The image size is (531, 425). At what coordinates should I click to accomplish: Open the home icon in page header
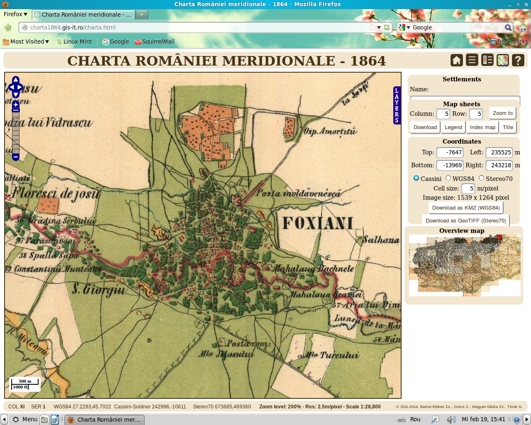tap(457, 60)
